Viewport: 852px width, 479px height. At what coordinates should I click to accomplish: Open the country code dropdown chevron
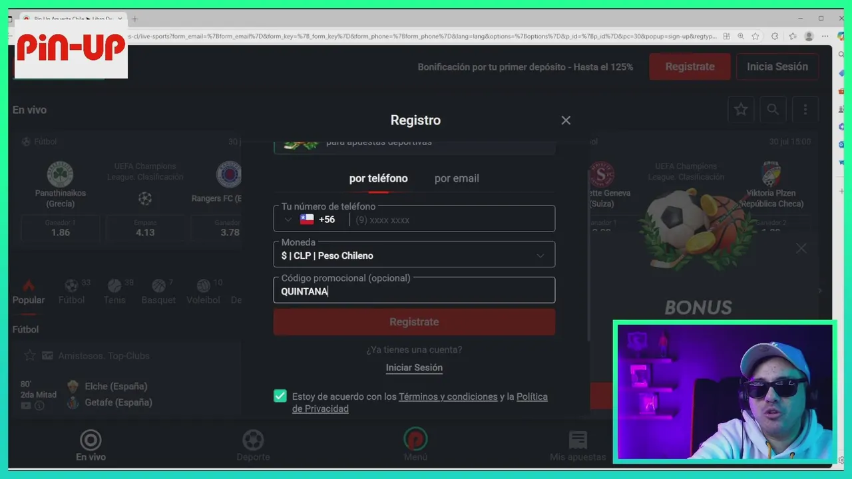288,220
